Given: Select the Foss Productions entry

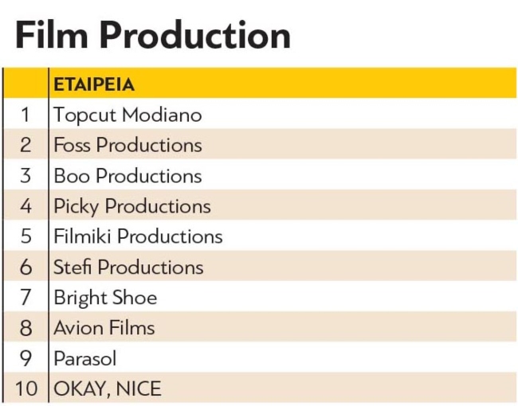Looking at the screenshot, I should [128, 145].
